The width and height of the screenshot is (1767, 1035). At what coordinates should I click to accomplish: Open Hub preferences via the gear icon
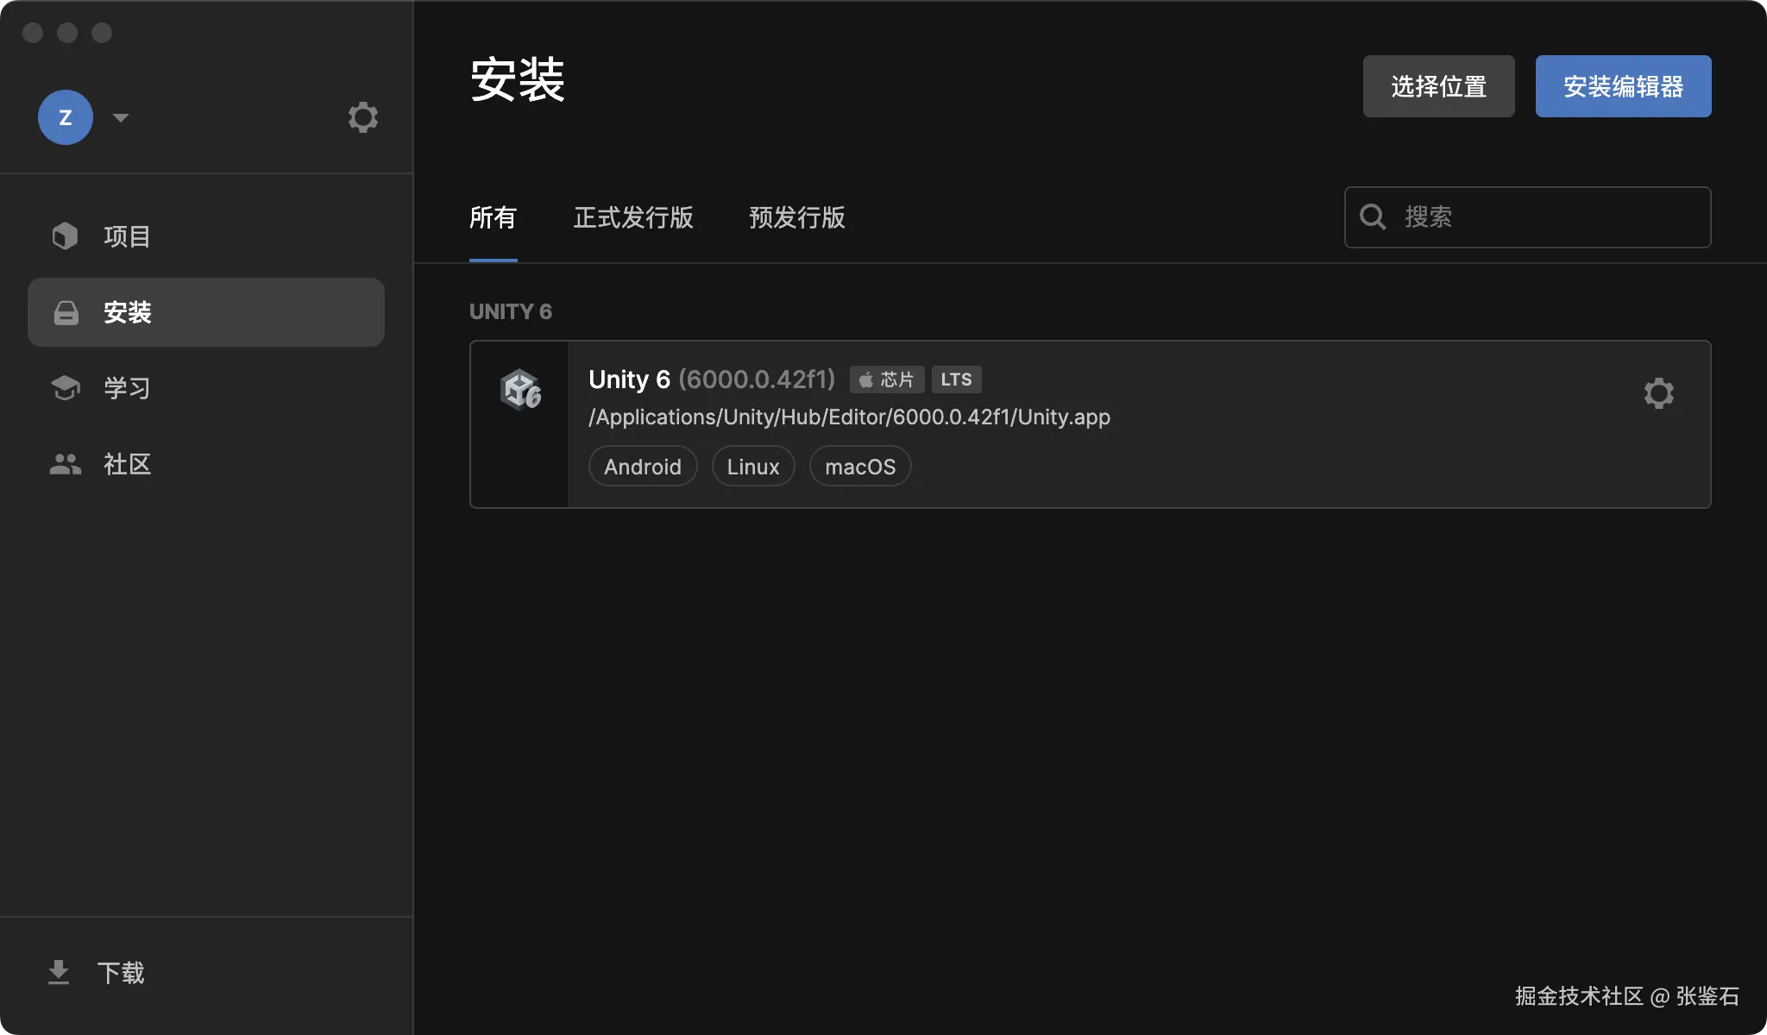click(363, 117)
